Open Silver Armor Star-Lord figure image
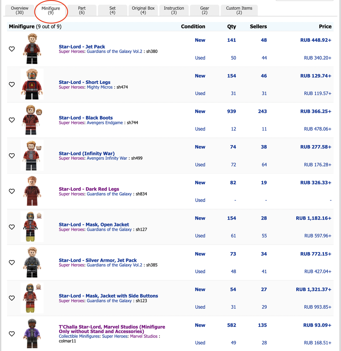 coord(32,262)
